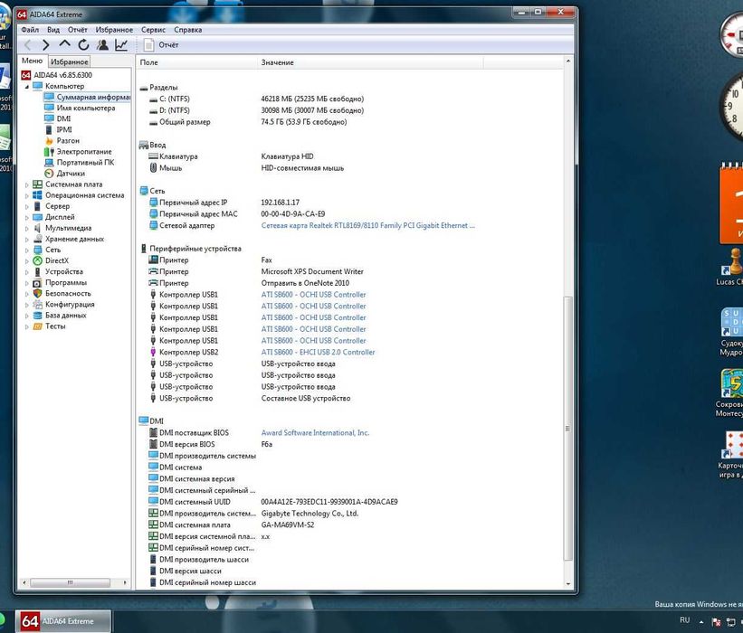Open the Вид menu
Image resolution: width=743 pixels, height=633 pixels.
click(53, 29)
